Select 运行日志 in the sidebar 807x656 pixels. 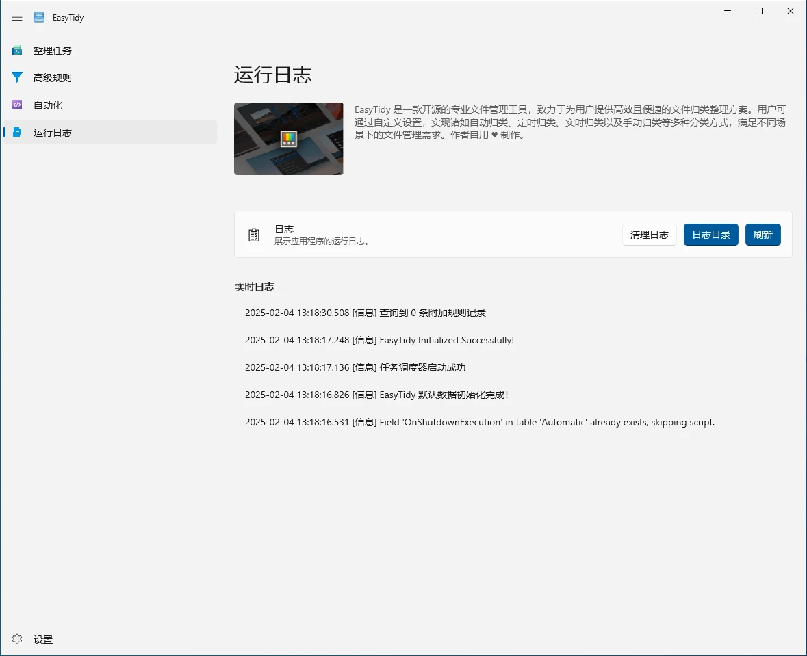53,133
